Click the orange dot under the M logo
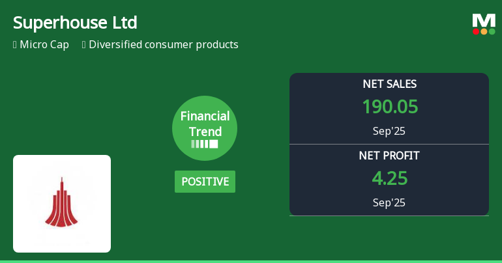This screenshot has height=263, width=502. [x=484, y=31]
